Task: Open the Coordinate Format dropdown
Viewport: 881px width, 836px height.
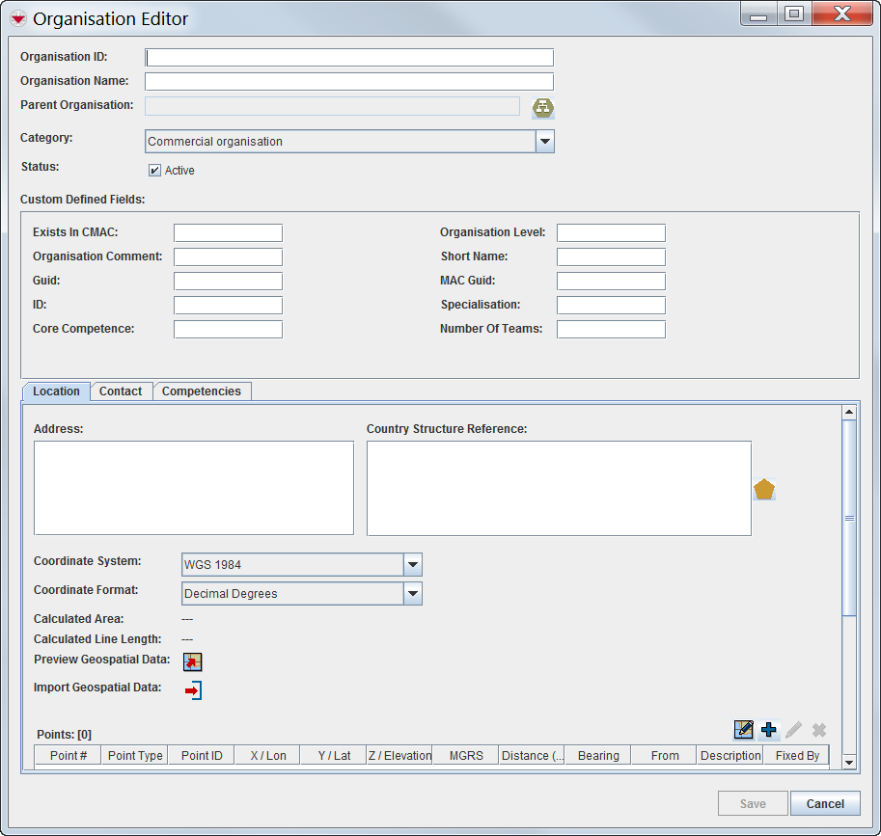Action: [412, 594]
